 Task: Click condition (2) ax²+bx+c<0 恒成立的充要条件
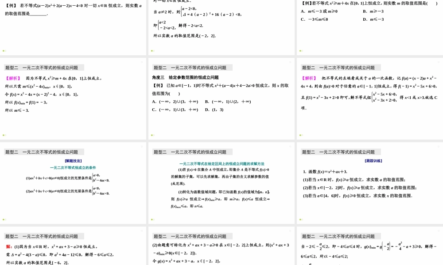[x=68, y=191]
